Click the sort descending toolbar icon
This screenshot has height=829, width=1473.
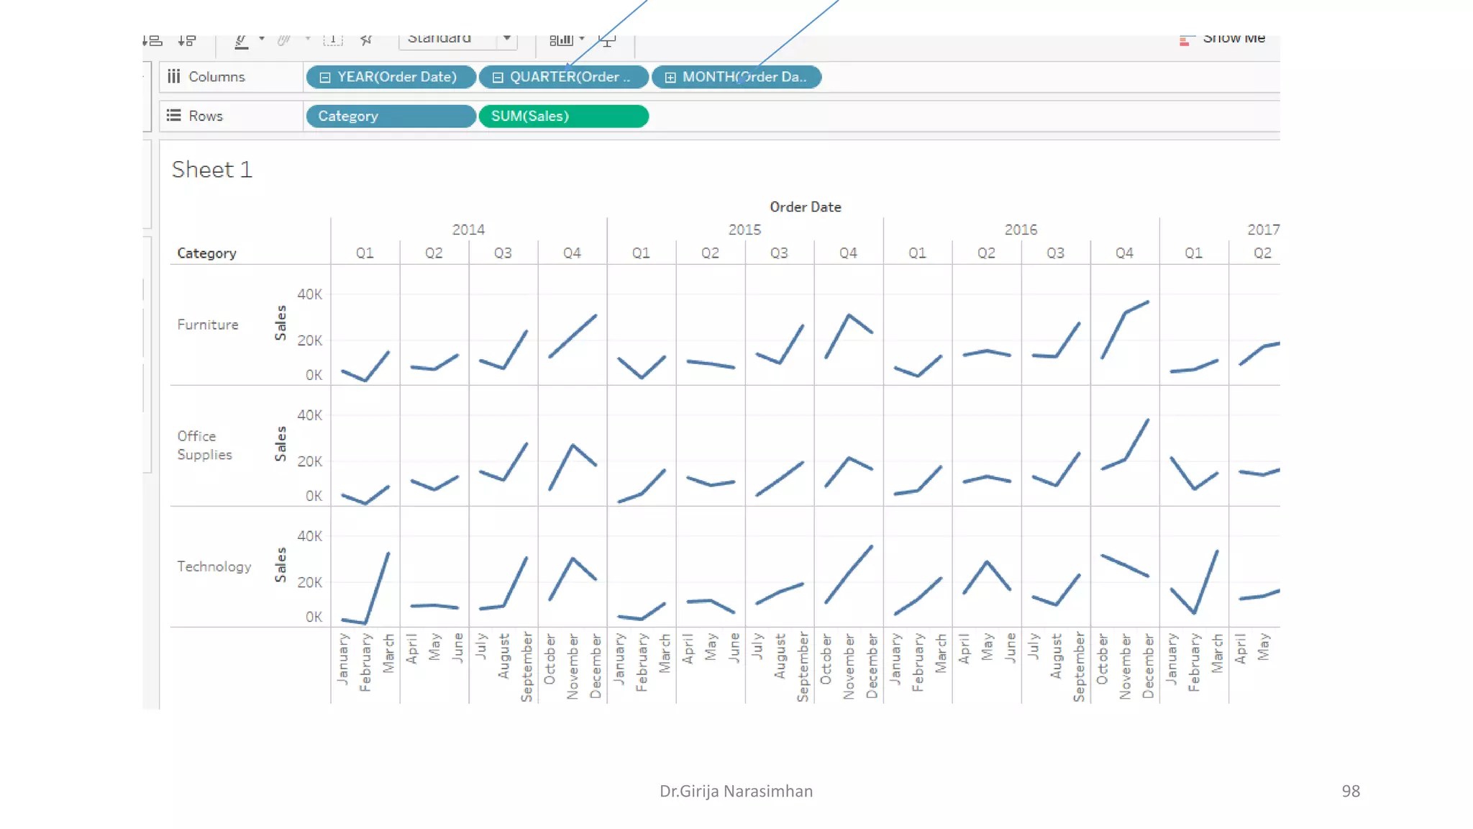click(x=187, y=40)
